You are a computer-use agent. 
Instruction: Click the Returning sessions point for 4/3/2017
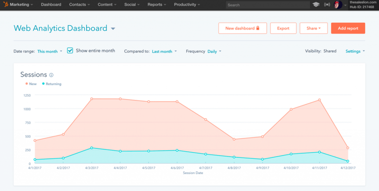(91, 148)
